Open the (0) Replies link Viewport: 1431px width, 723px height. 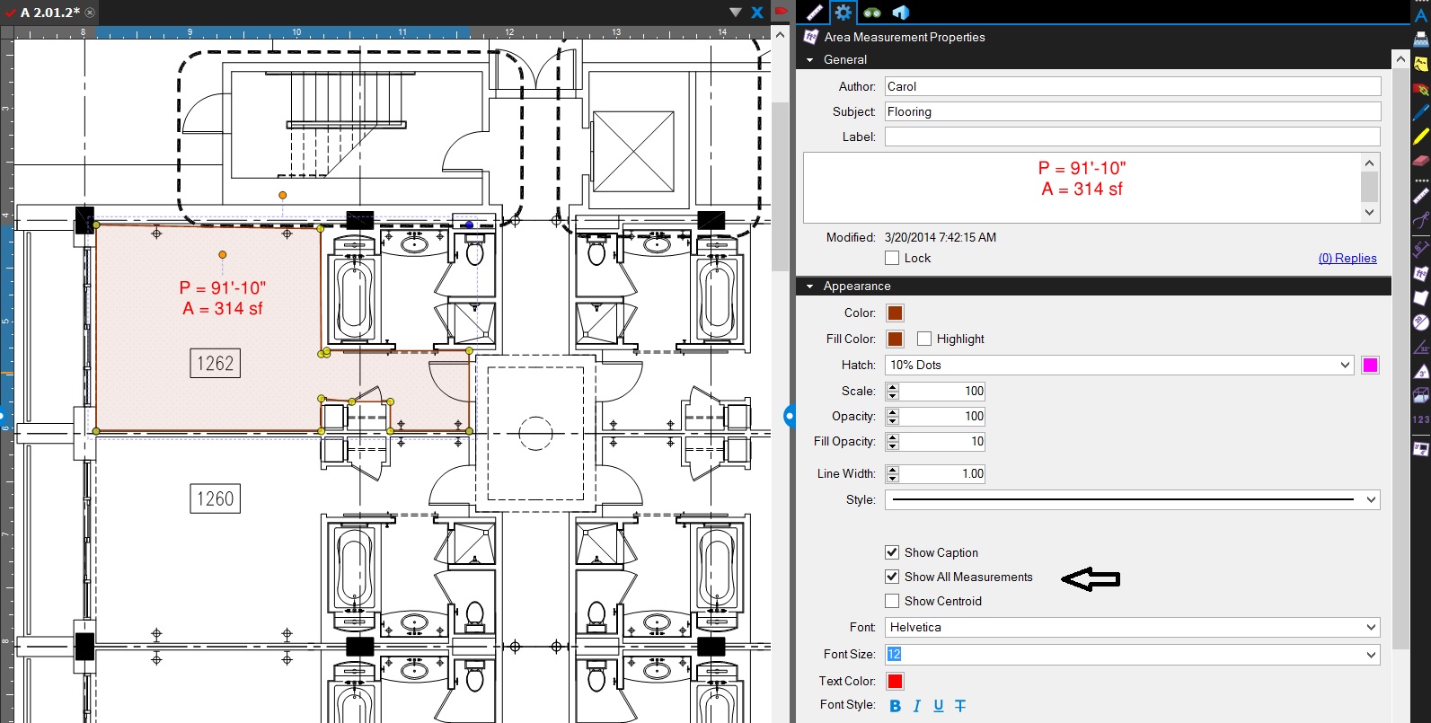1347,258
